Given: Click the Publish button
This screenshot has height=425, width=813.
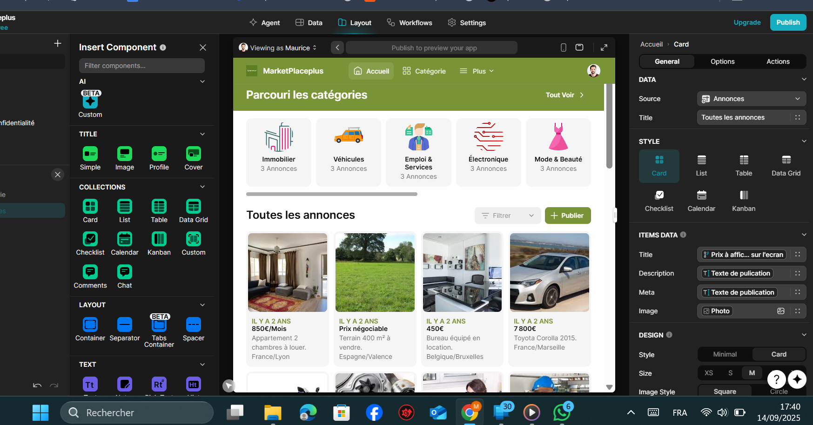Looking at the screenshot, I should (787, 22).
